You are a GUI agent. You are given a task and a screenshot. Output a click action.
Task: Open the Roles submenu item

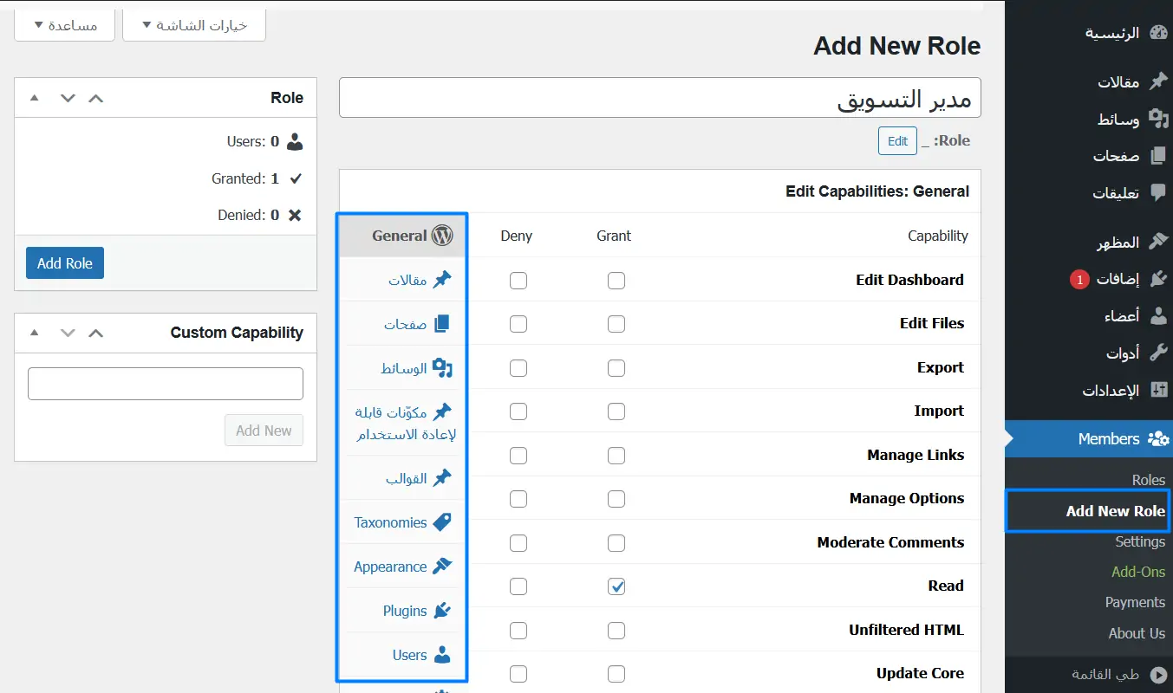coord(1148,480)
